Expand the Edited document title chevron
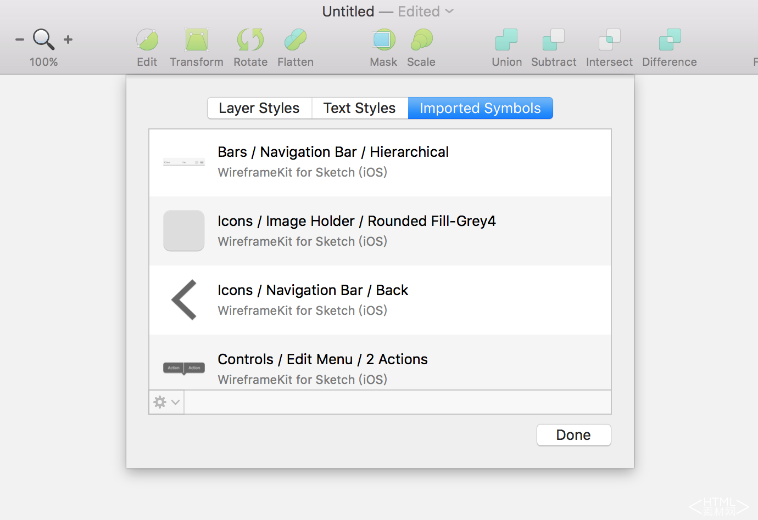758x520 pixels. (449, 11)
